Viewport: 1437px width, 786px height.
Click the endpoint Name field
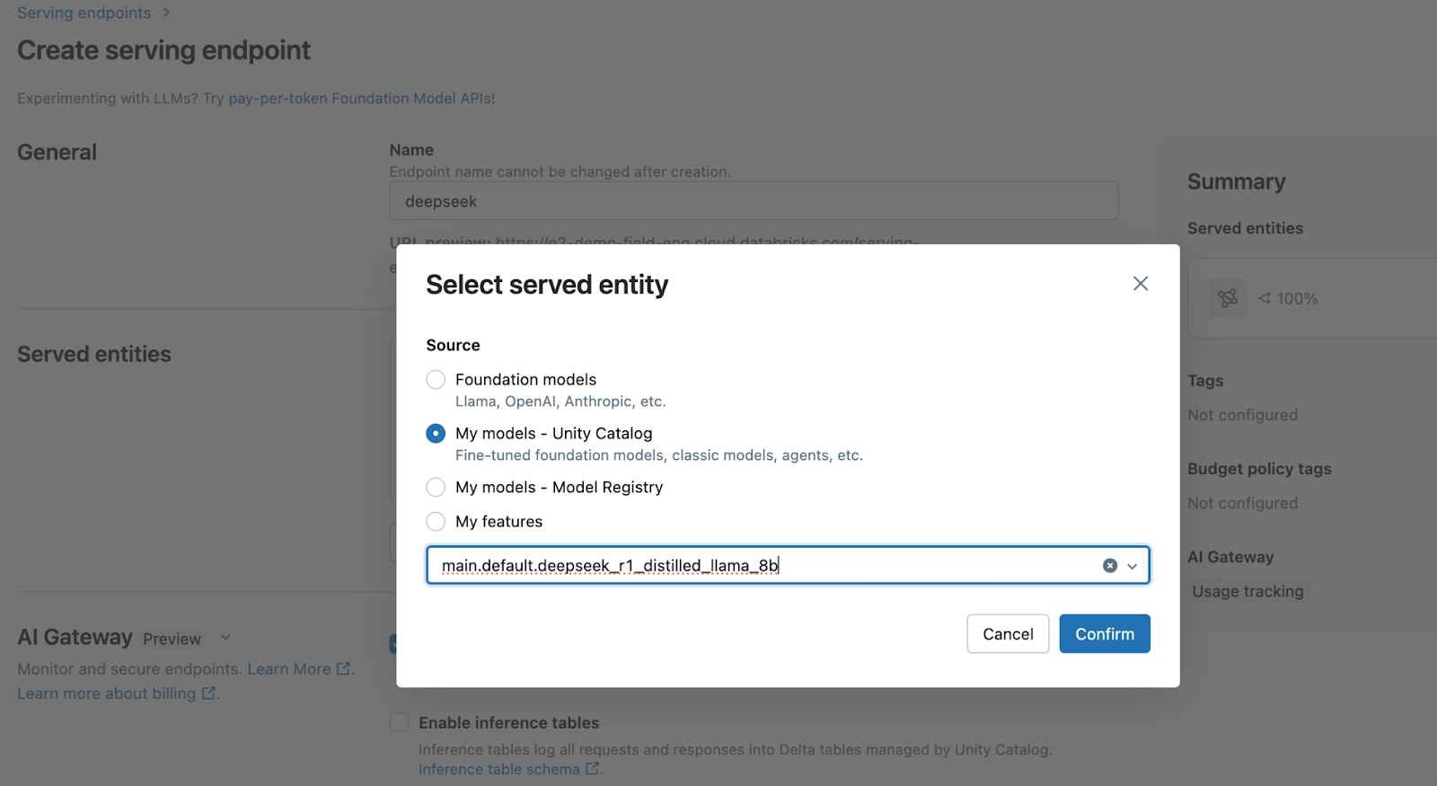point(753,201)
